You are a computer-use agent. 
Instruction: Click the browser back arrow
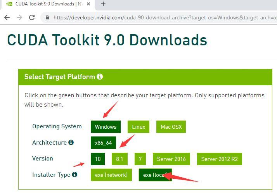click(x=7, y=17)
